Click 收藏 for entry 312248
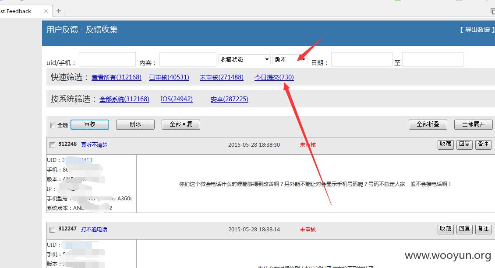This screenshot has width=495, height=268. [x=445, y=144]
